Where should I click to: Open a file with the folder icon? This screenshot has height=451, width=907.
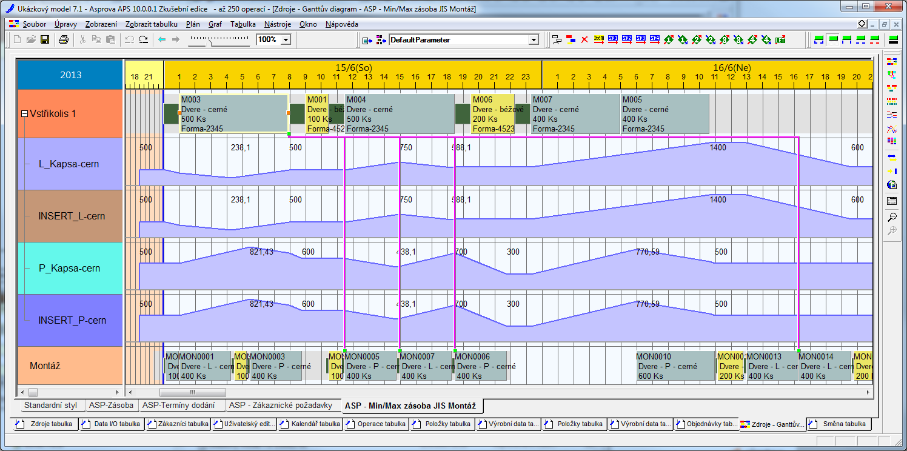[x=31, y=39]
